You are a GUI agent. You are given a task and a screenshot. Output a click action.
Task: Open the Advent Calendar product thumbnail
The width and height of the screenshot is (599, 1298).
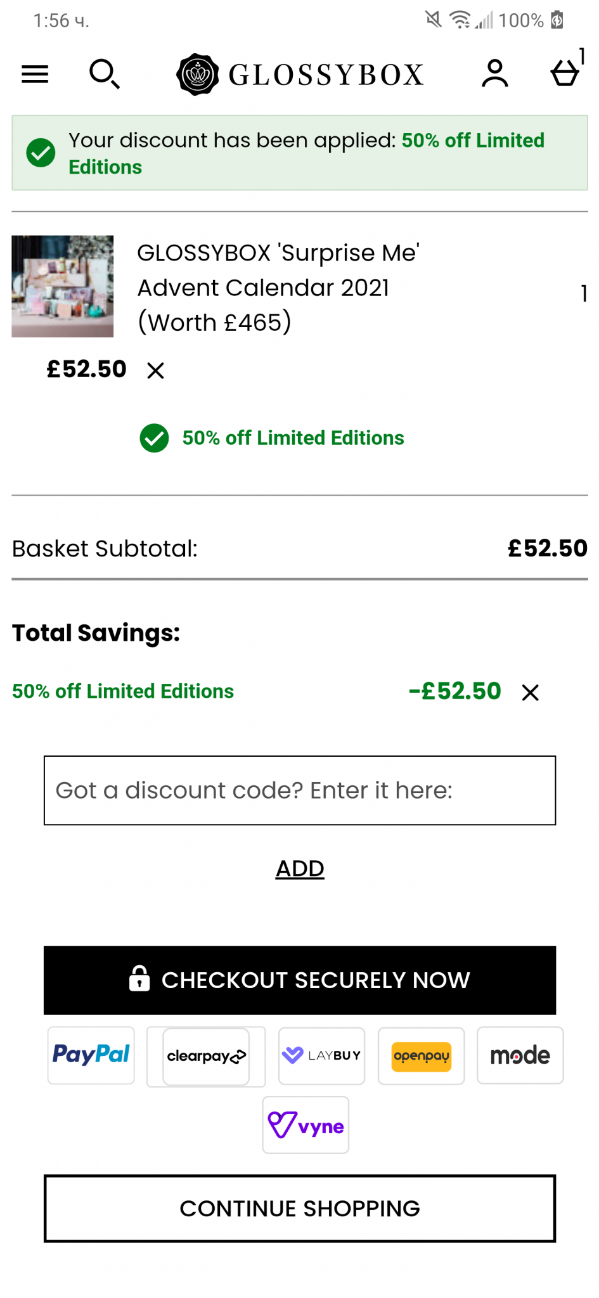tap(63, 286)
